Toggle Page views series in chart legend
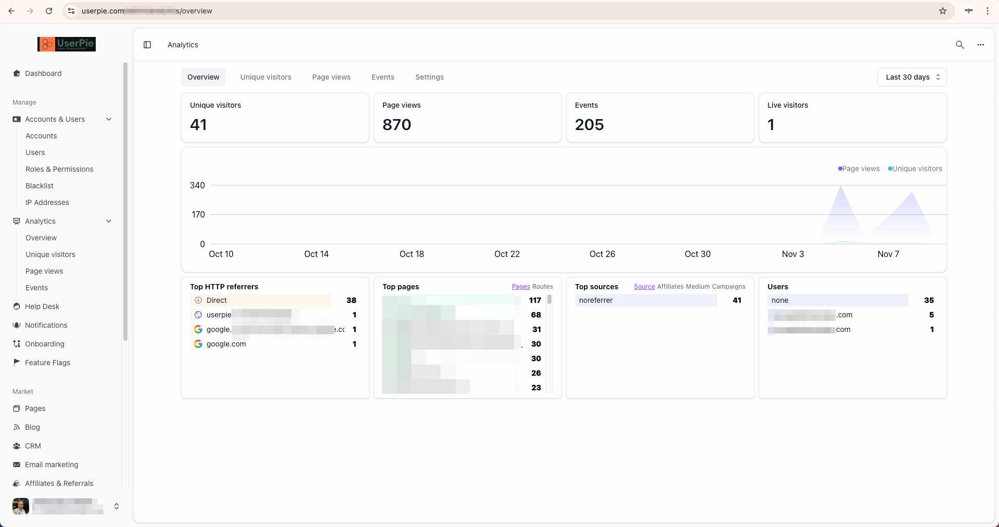The width and height of the screenshot is (999, 527). click(859, 169)
